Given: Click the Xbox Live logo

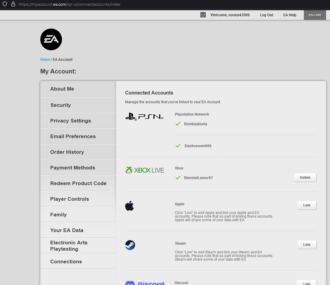Looking at the screenshot, I should point(145,170).
